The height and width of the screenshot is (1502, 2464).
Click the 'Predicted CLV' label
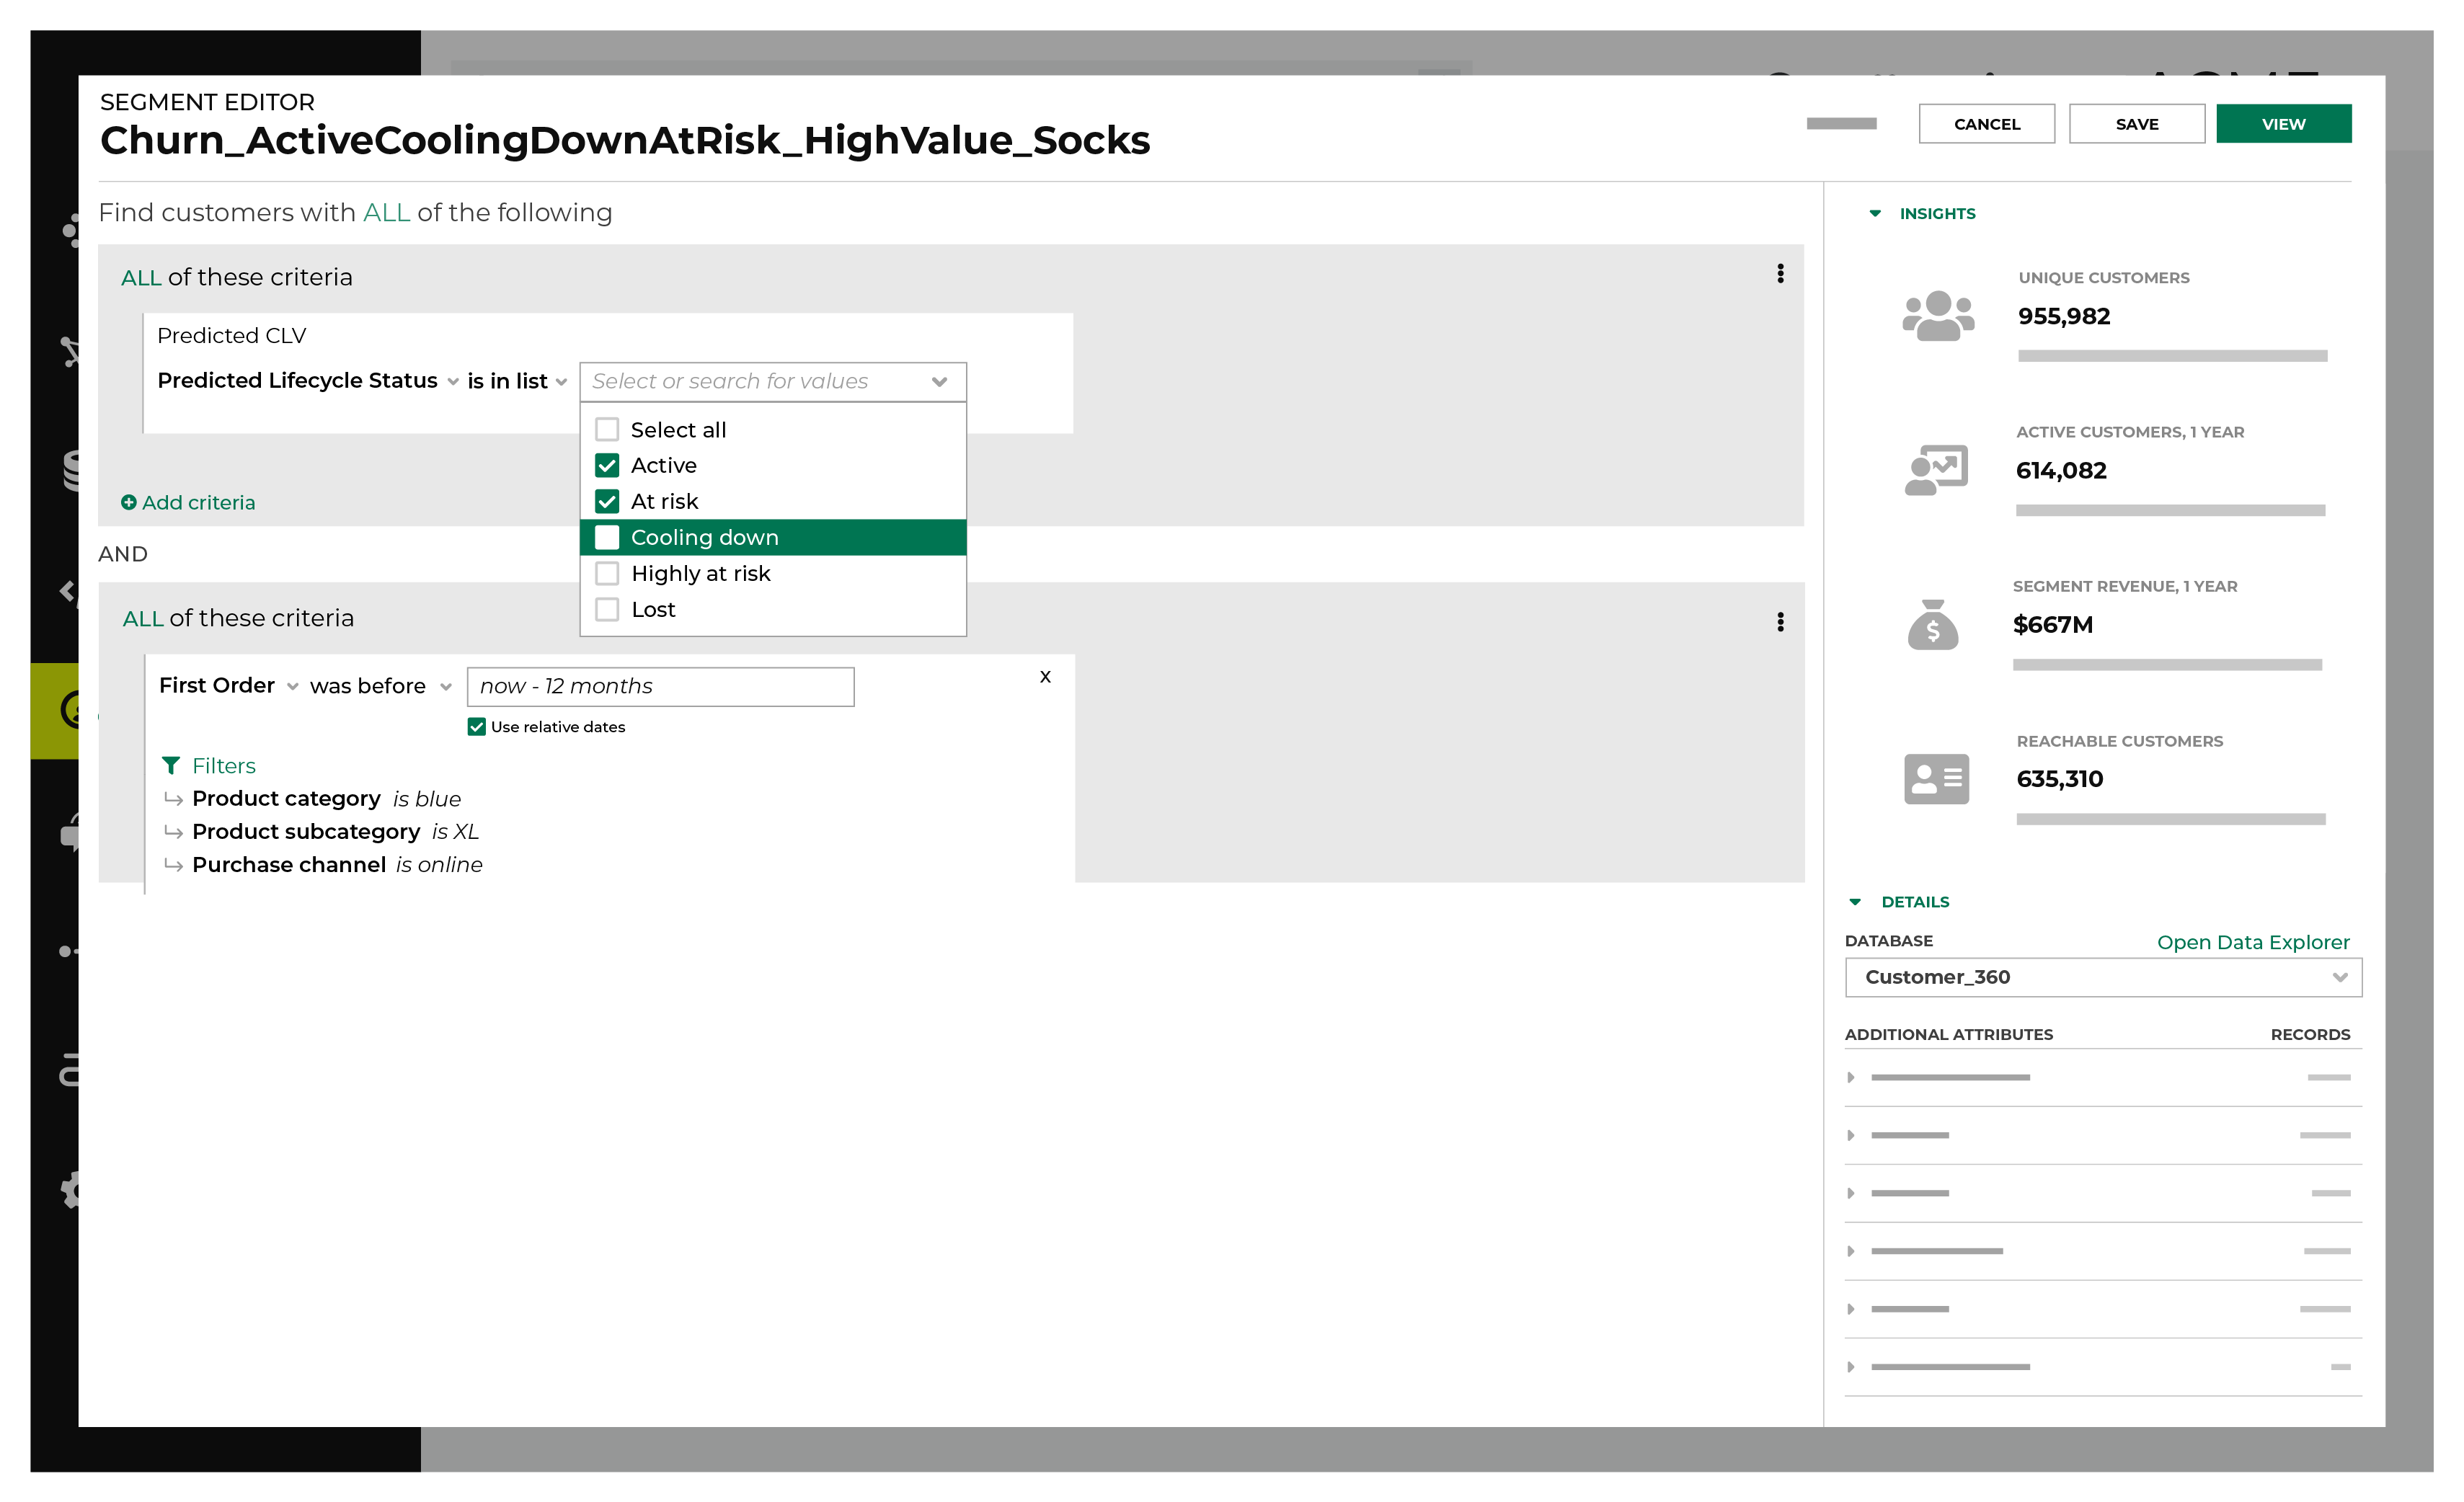232,335
